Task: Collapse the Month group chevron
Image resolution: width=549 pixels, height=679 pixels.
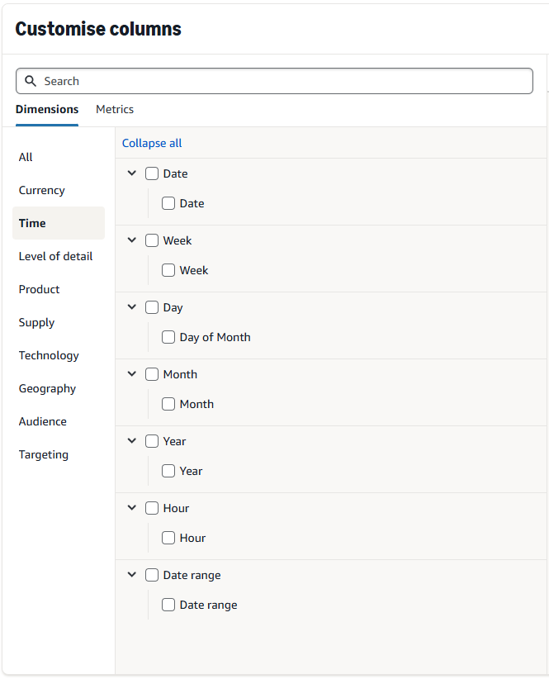Action: pyautogui.click(x=132, y=374)
